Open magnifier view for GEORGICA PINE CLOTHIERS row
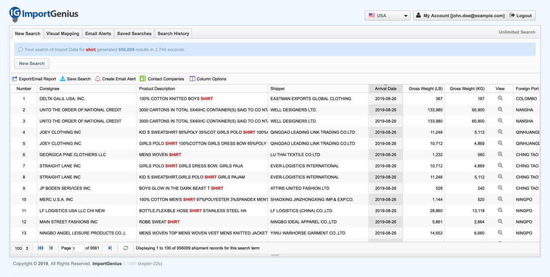 click(x=500, y=154)
